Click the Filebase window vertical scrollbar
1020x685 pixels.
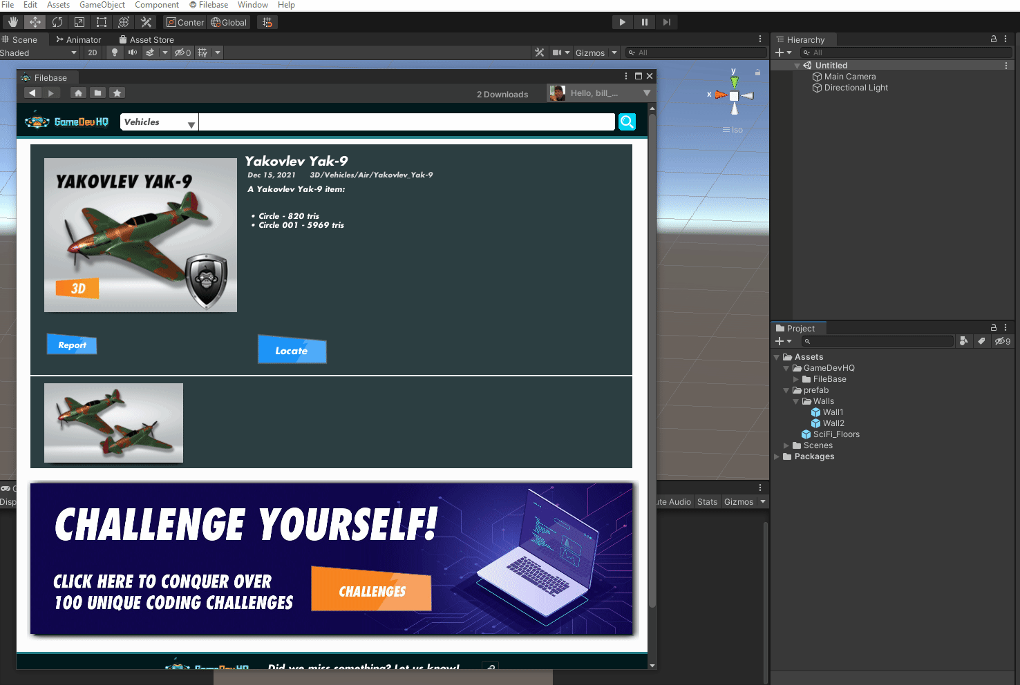click(652, 359)
